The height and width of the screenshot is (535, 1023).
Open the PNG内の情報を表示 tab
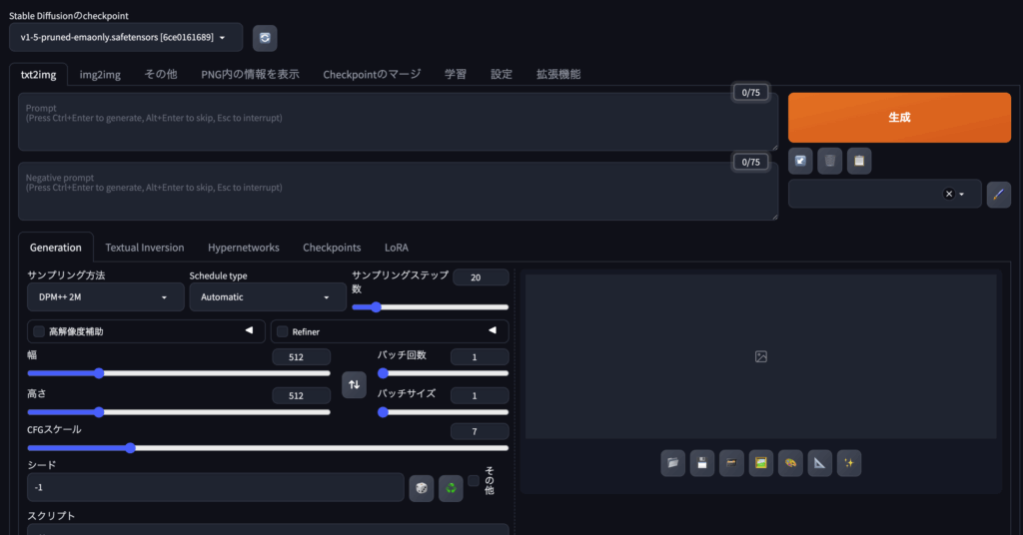(250, 74)
